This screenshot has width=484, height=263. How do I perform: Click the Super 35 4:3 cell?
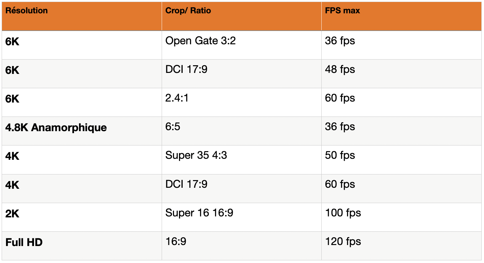[196, 155]
